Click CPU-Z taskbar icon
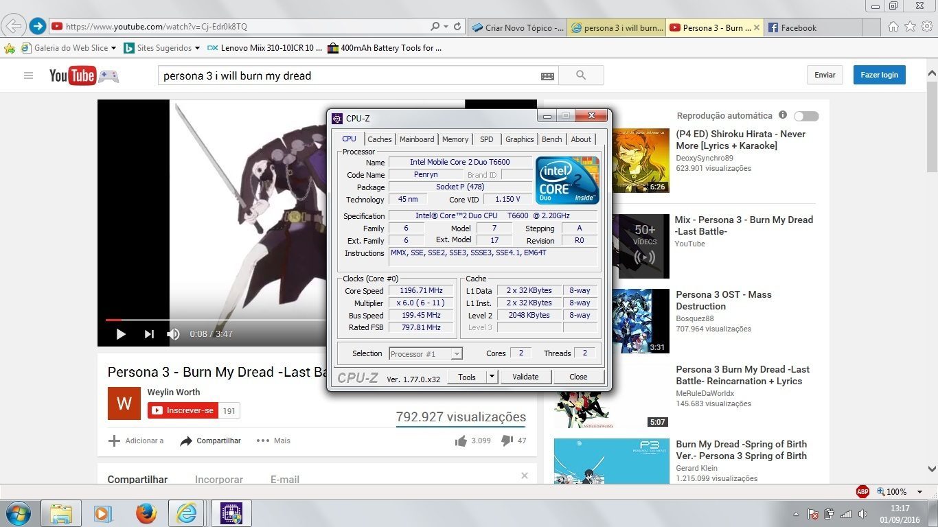The width and height of the screenshot is (938, 527). pos(231,513)
